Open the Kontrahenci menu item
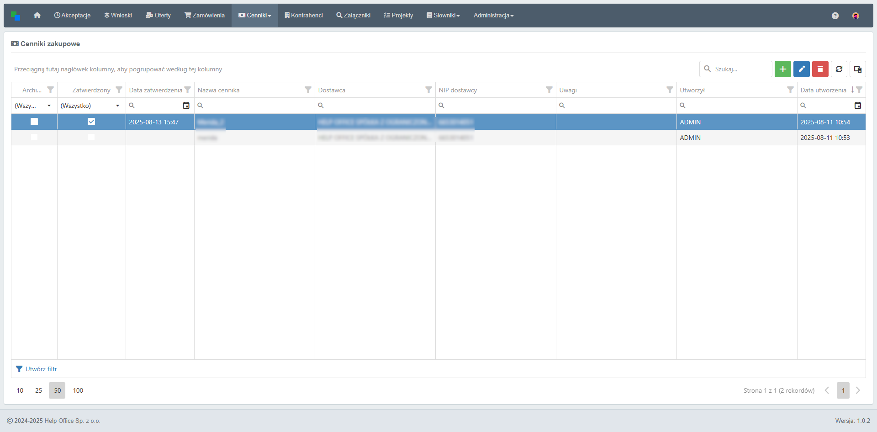This screenshot has width=877, height=432. pos(303,16)
